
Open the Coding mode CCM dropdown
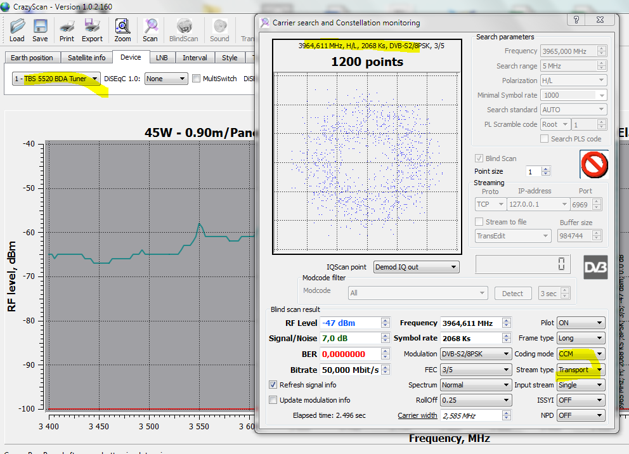tap(580, 354)
